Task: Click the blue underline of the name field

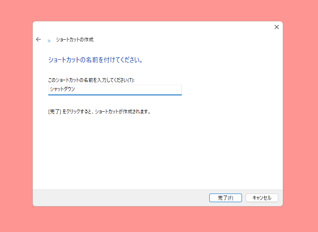Action: click(x=115, y=95)
